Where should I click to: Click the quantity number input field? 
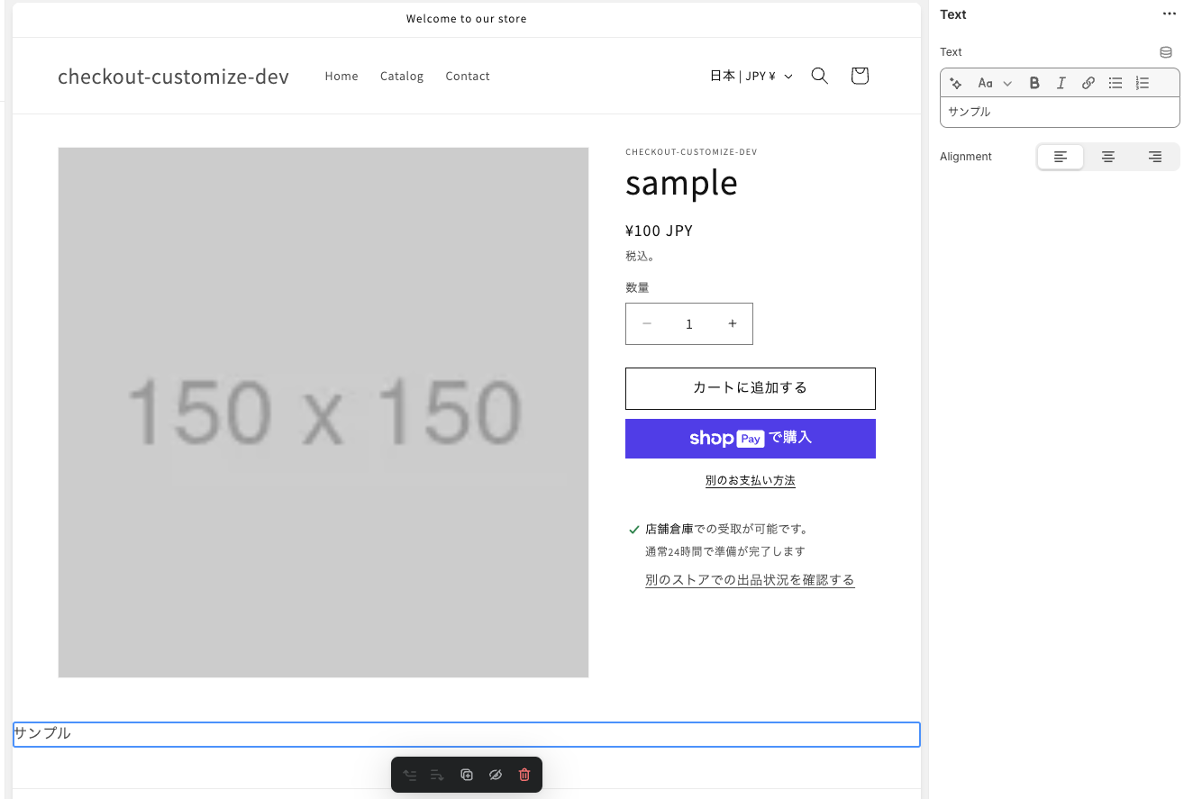click(x=689, y=324)
